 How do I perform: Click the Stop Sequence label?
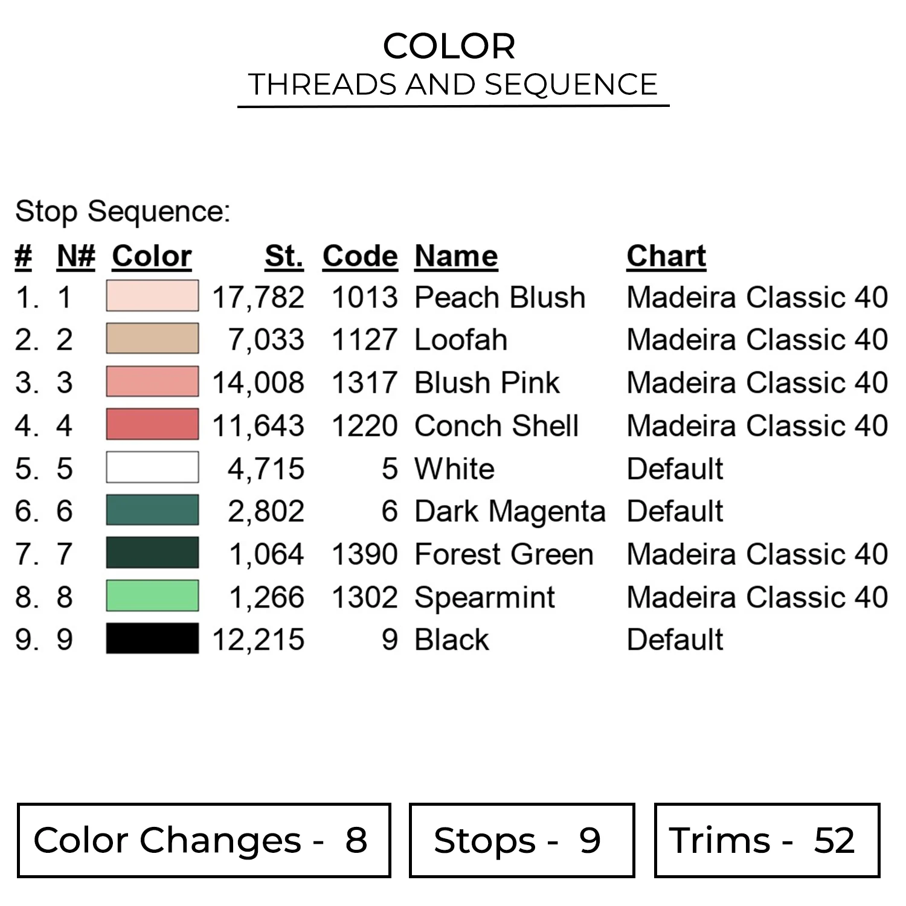123,211
